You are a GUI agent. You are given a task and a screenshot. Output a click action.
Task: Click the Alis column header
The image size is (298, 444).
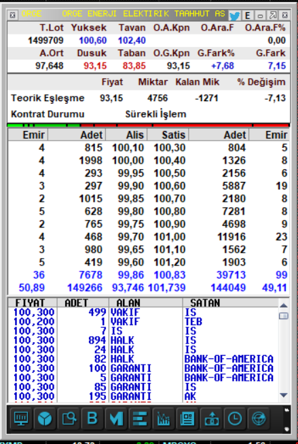[126, 135]
